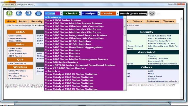The height and width of the screenshot is (106, 188).
Task: Select Cisco Catalyst 3500 XL Series Switches
Action: point(84,89)
